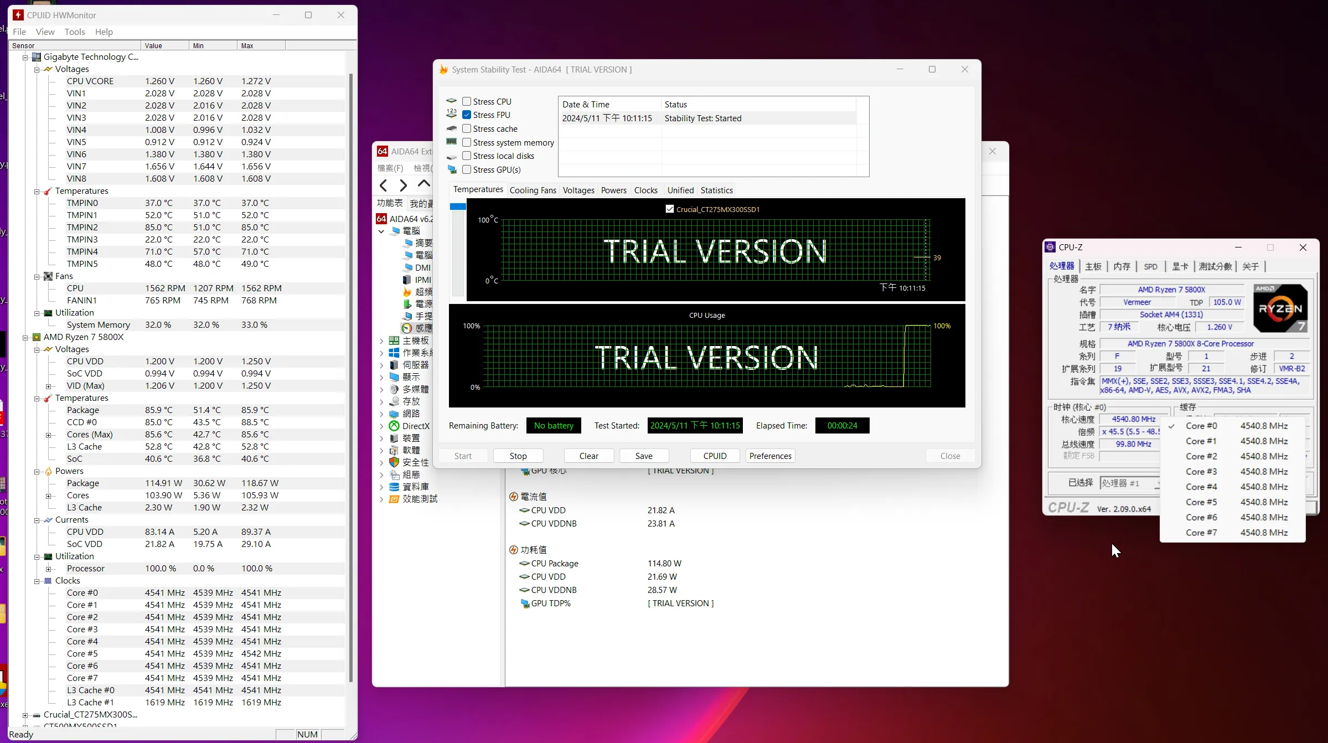Expand the Processor utilization row
The height and width of the screenshot is (743, 1328).
pos(48,569)
